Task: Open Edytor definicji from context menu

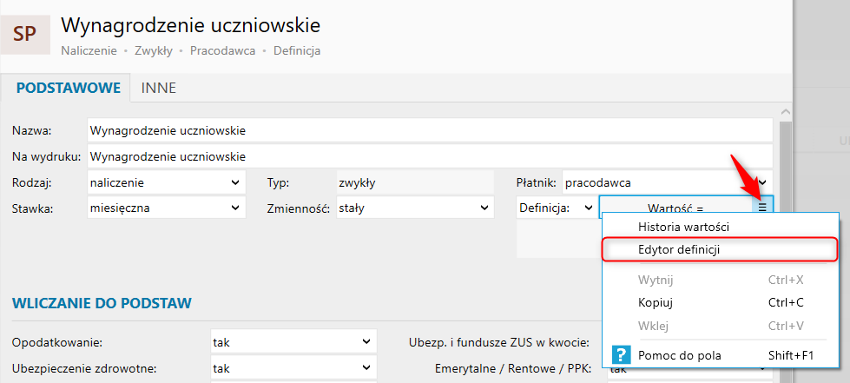Action: point(680,249)
